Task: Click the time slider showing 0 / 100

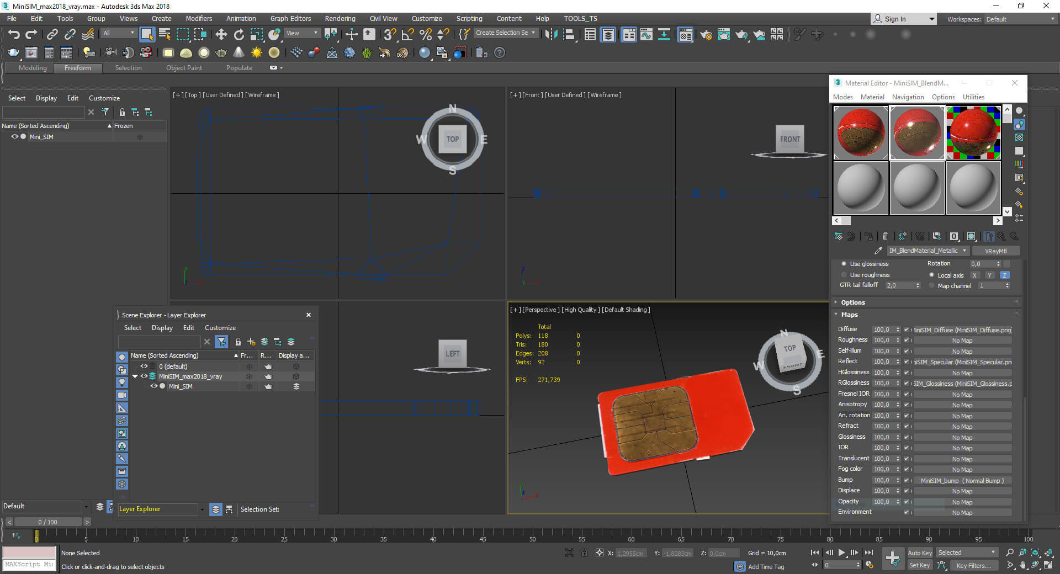Action: [47, 522]
